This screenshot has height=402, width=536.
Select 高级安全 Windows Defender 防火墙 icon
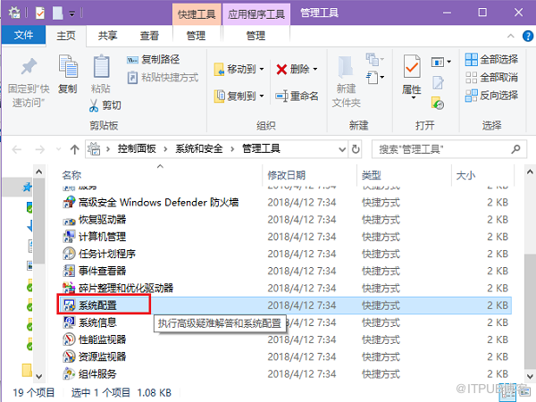(69, 203)
